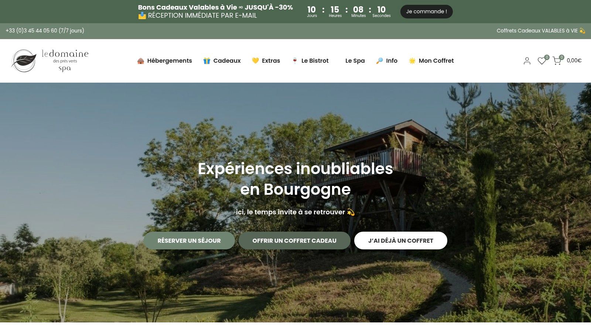Image resolution: width=591 pixels, height=332 pixels.
Task: Open the user account icon
Action: point(527,61)
